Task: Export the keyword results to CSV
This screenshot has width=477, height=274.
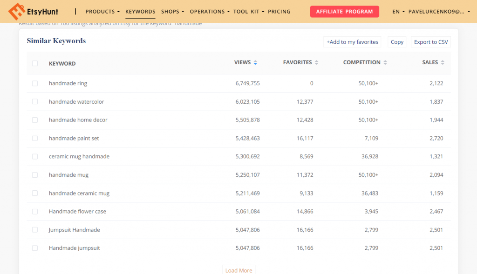Action: tap(430, 42)
